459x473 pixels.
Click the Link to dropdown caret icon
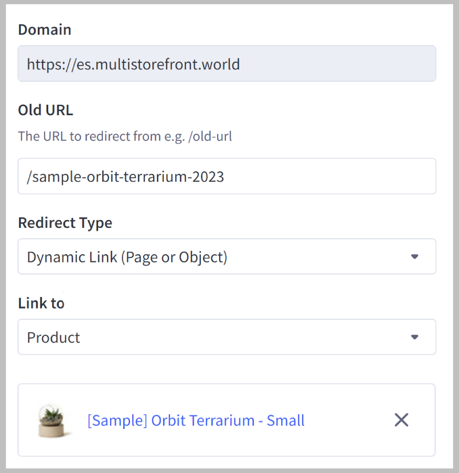click(x=414, y=337)
